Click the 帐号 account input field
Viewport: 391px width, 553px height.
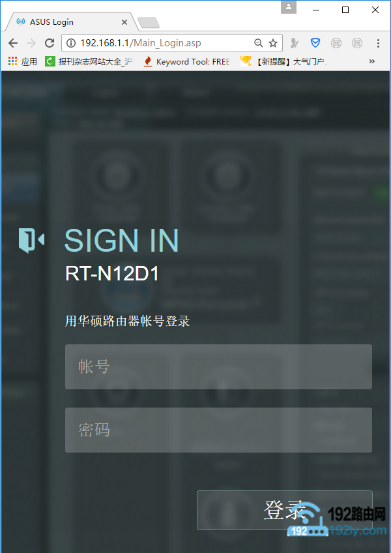[218, 366]
